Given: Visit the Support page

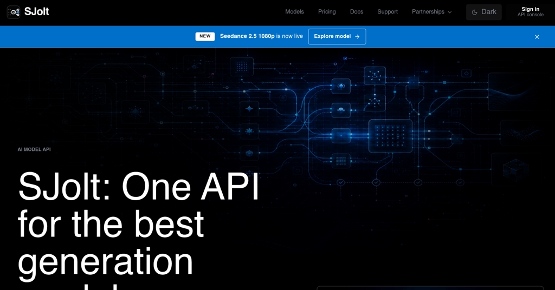Looking at the screenshot, I should 387,12.
